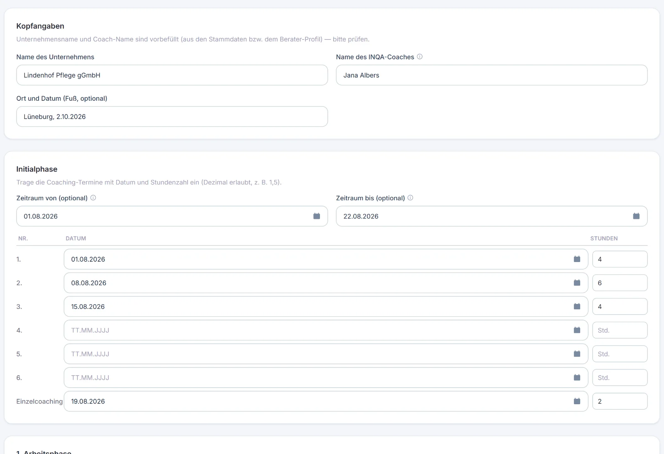Open calendar icon in row 2 date
The height and width of the screenshot is (454, 664).
(x=577, y=283)
